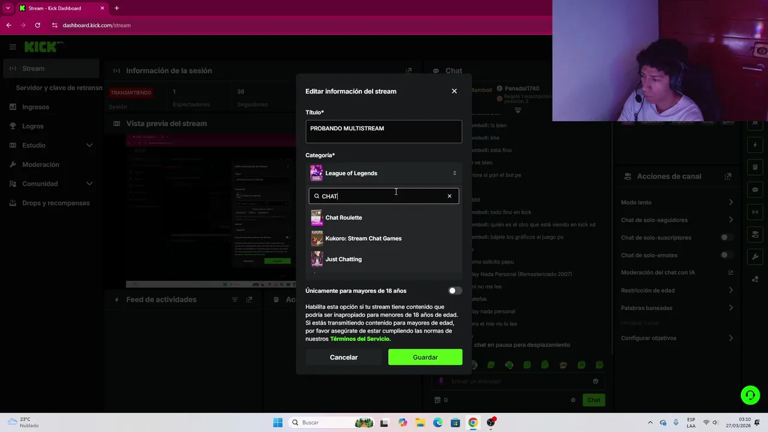Open Chat de solo-seguidores options
Viewport: 768px width, 432px height.
[x=731, y=220]
